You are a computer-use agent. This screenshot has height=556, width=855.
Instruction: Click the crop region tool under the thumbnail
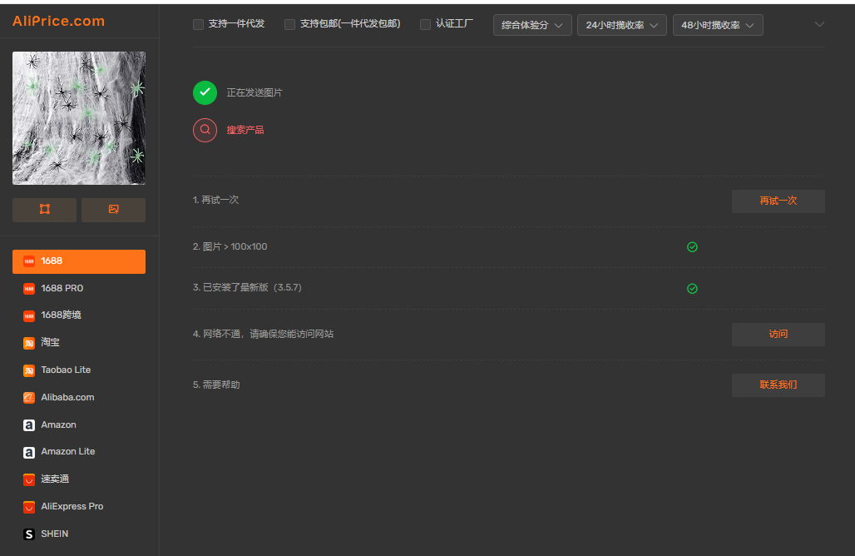[x=44, y=210]
